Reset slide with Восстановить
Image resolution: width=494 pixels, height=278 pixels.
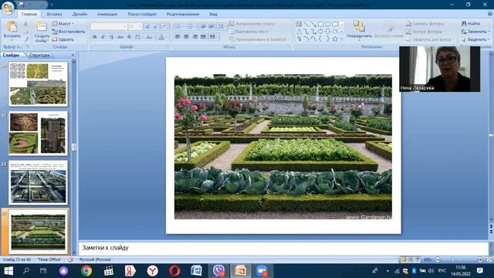pos(69,32)
